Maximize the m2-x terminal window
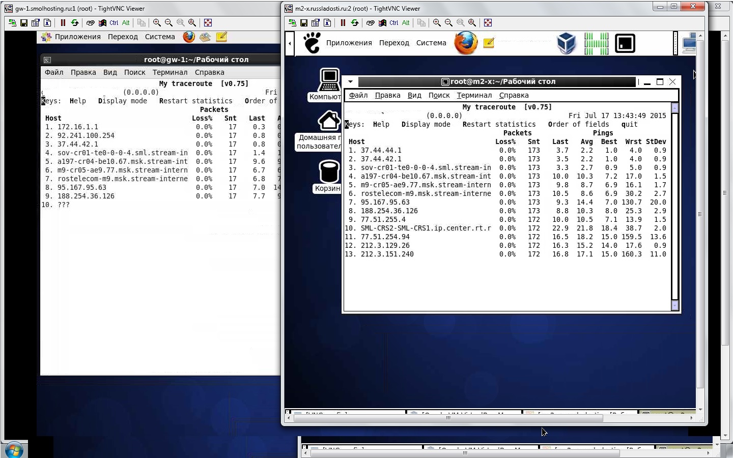The height and width of the screenshot is (458, 733). (x=660, y=81)
